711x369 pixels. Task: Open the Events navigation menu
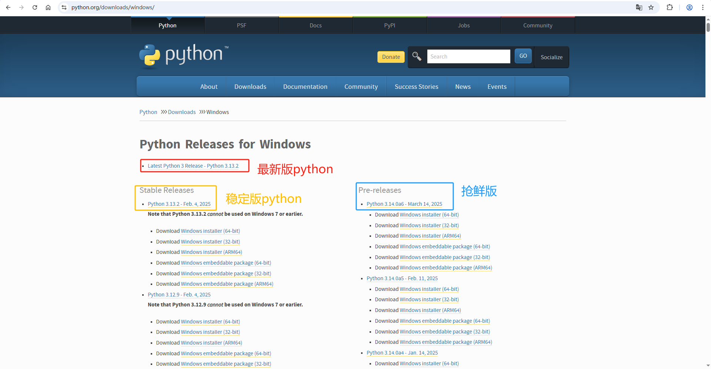[497, 87]
